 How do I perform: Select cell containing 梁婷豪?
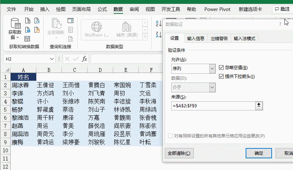74,142
